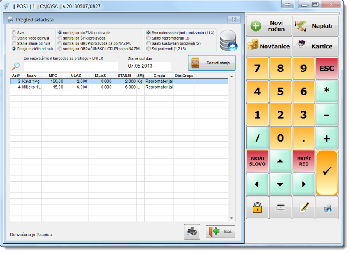Choose 'Samo repromaterijal (3)' radio button
350x253 pixels.
pyautogui.click(x=149, y=38)
